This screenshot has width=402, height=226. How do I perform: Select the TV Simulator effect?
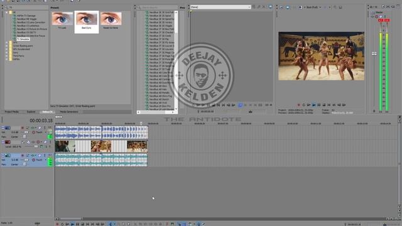23,39
